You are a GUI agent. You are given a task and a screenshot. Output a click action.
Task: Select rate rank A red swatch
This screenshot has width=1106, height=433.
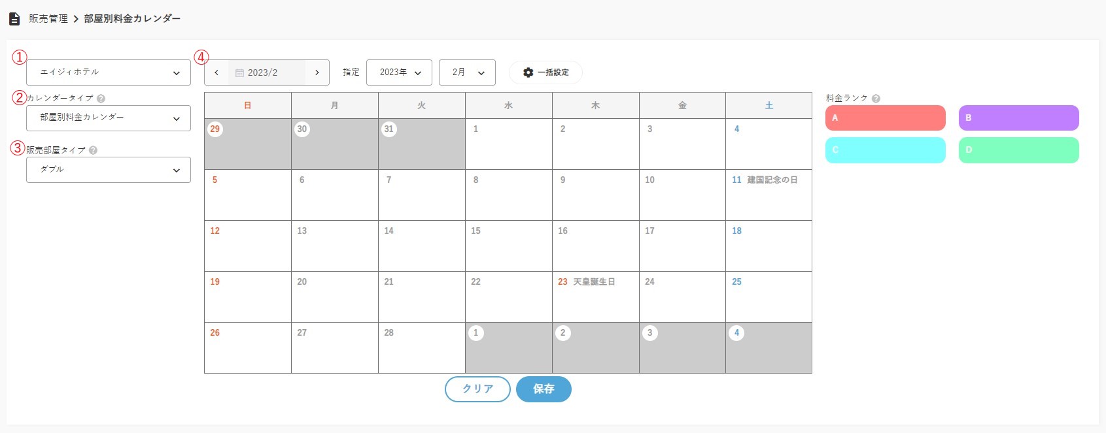coord(885,118)
